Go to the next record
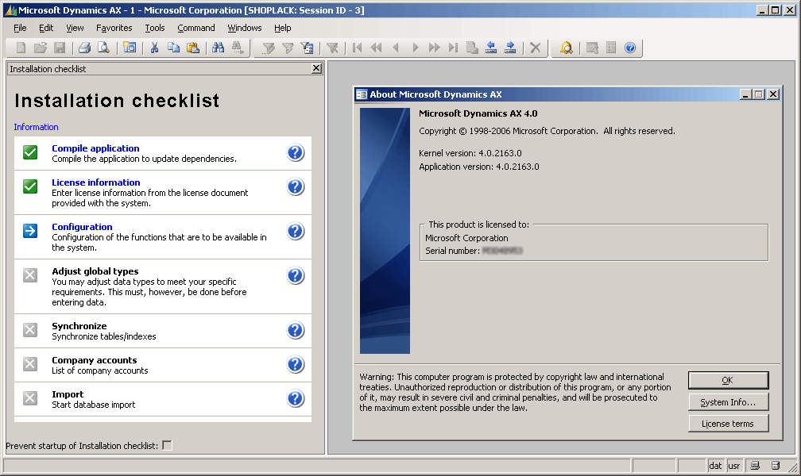The width and height of the screenshot is (801, 476). (416, 48)
